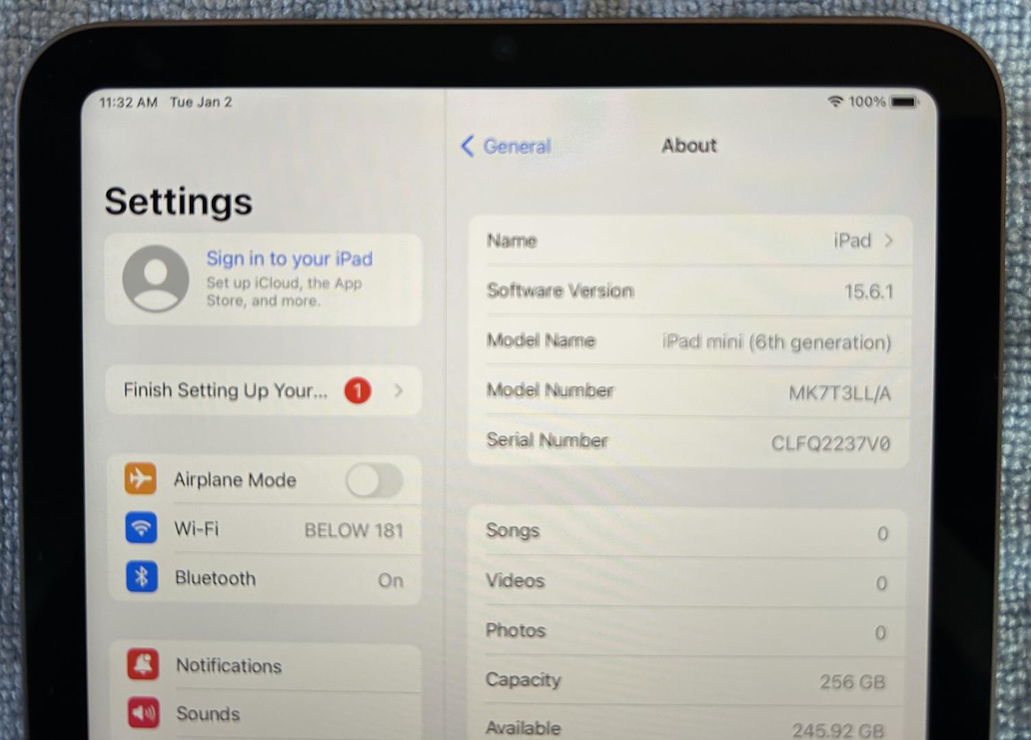
Task: Tap the Bluetooth On status text
Action: click(x=391, y=580)
